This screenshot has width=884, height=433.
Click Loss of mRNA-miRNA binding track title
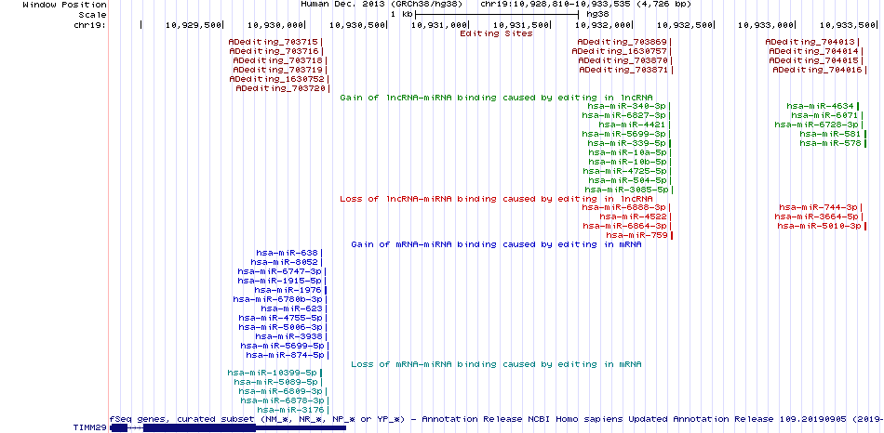coord(496,363)
